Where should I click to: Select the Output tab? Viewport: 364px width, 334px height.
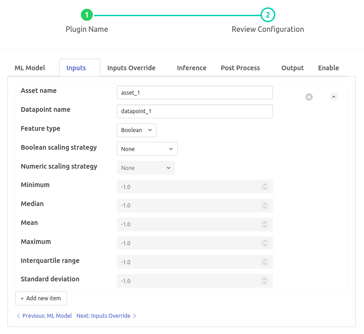click(292, 68)
